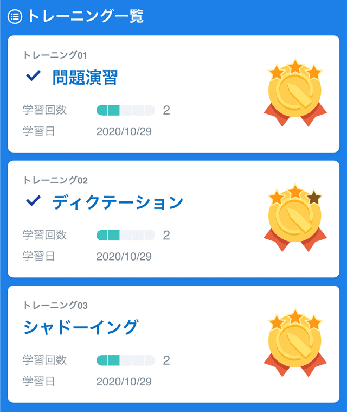Click the 学習回数 progress bar for ディクテーション
The image size is (347, 412).
(126, 235)
